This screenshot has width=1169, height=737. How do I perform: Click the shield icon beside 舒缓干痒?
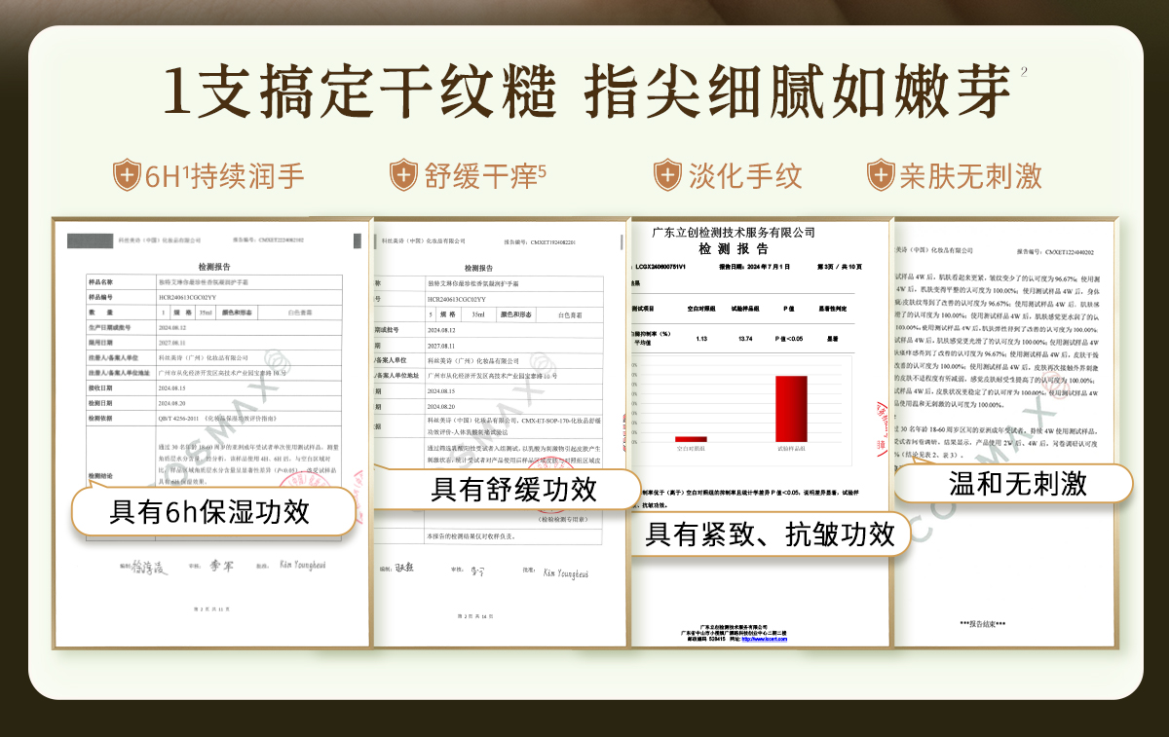click(404, 175)
